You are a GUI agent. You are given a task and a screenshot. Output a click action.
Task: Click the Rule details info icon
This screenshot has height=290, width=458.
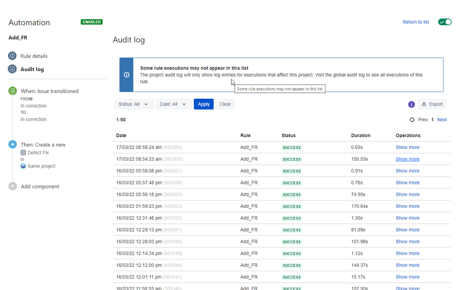coord(12,56)
